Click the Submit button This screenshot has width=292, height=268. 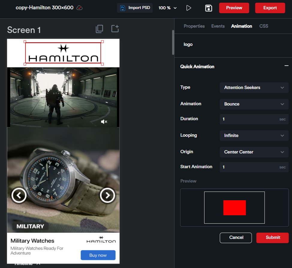273,237
